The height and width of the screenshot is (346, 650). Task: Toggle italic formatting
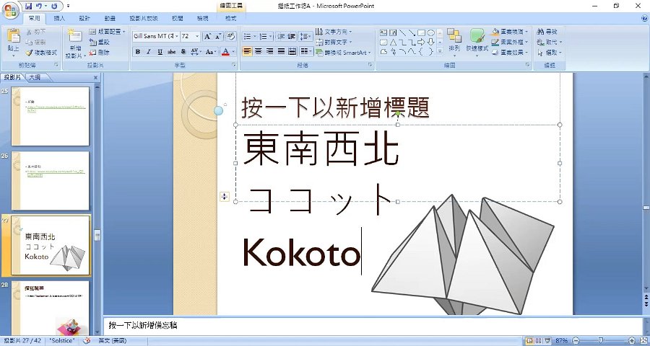[149, 52]
